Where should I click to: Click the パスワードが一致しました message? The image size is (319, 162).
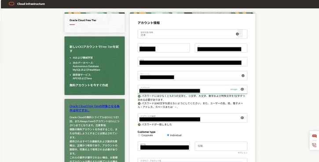(157, 124)
